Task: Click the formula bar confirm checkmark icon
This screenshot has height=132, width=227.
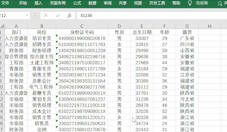Action: pyautogui.click(x=58, y=15)
